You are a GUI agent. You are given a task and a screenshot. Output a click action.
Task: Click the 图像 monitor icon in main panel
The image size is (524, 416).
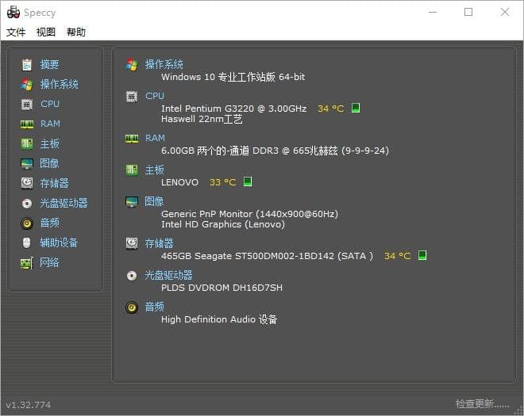click(132, 202)
